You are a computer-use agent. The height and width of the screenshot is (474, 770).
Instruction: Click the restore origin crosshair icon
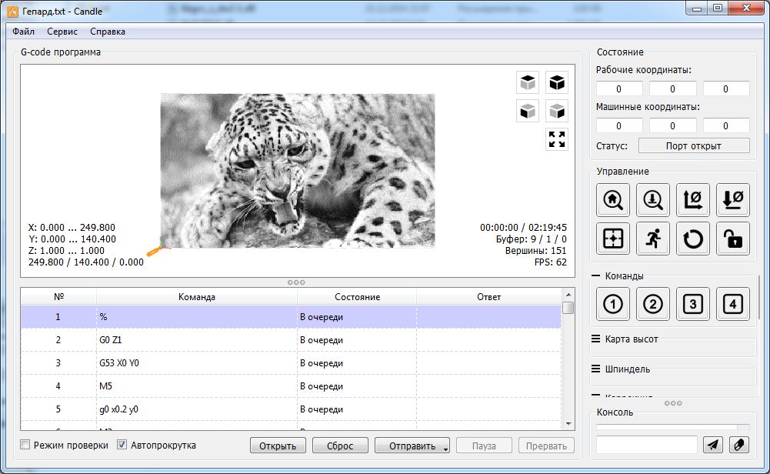click(x=613, y=239)
